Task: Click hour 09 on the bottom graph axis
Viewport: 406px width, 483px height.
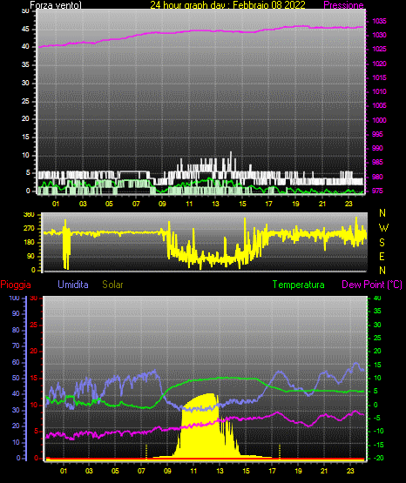Action: 167,471
